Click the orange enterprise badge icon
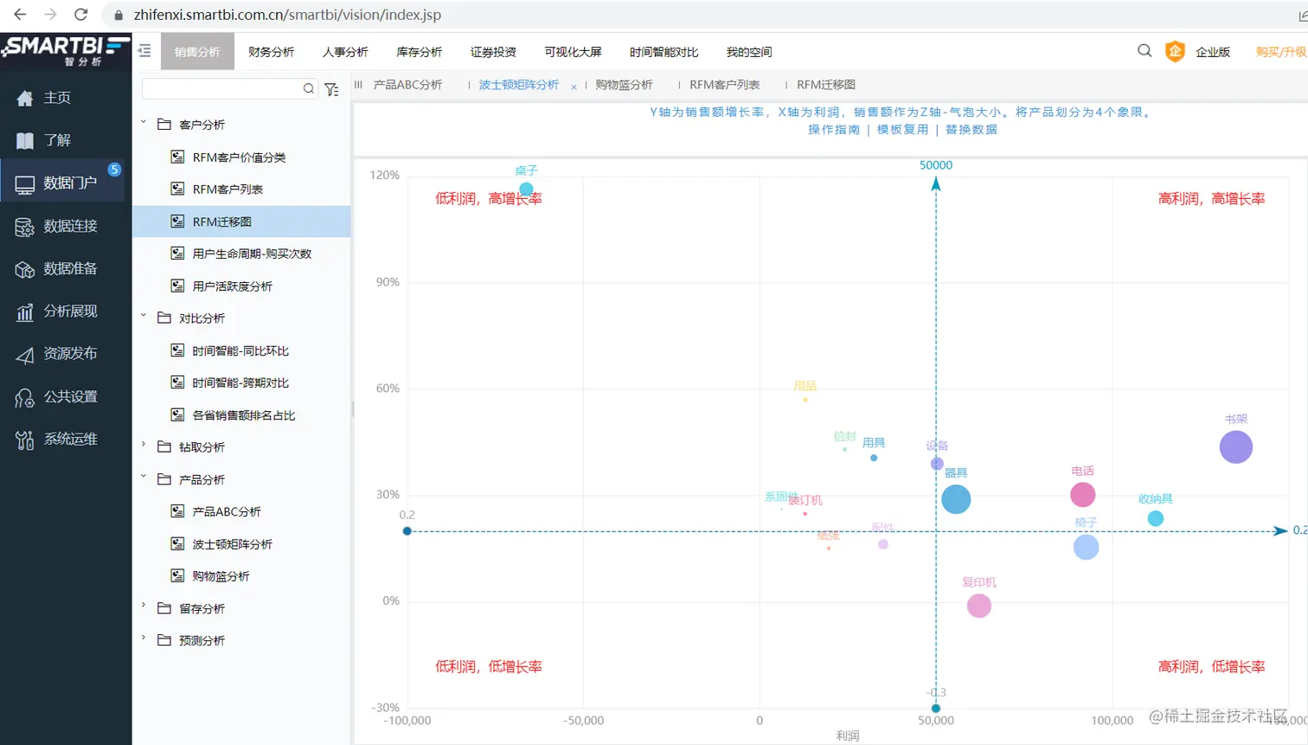Viewport: 1308px width, 745px height. (x=1175, y=51)
